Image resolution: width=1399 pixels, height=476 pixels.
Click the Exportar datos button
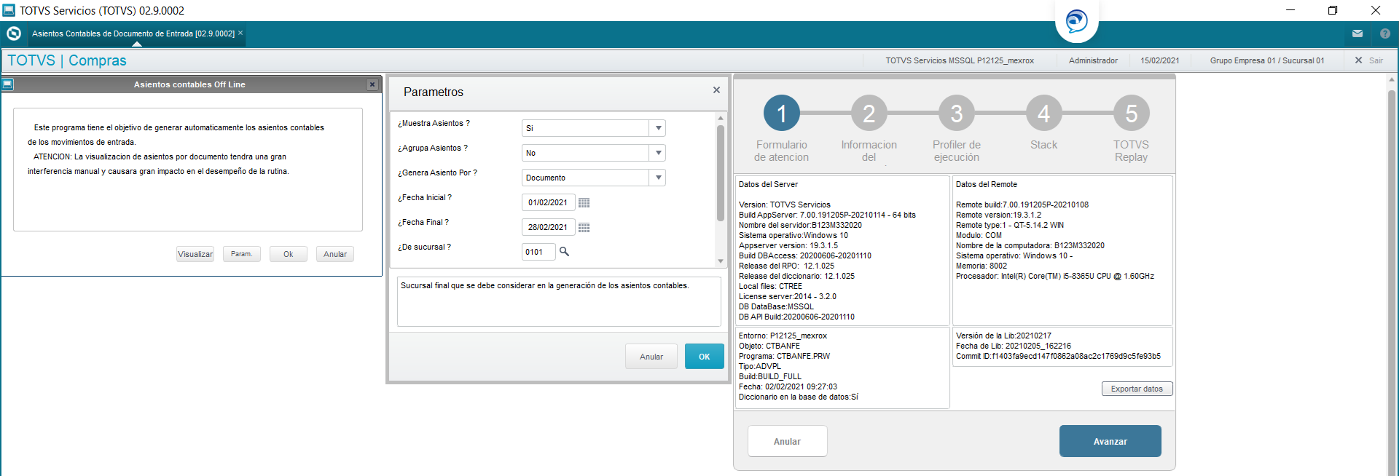point(1137,389)
